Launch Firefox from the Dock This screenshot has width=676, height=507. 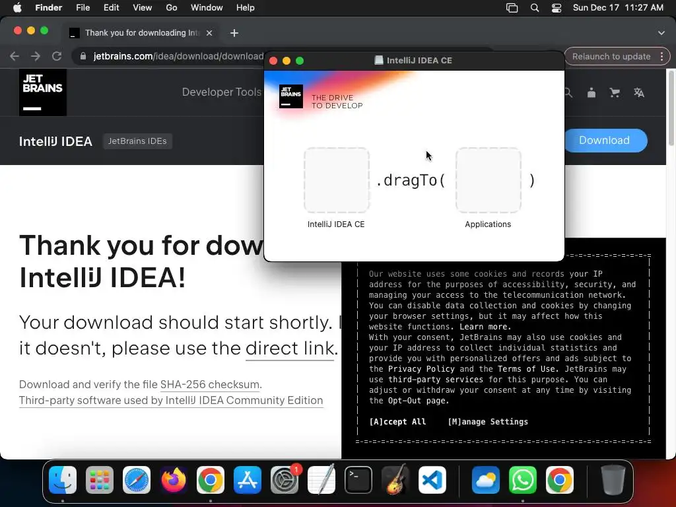click(x=174, y=480)
